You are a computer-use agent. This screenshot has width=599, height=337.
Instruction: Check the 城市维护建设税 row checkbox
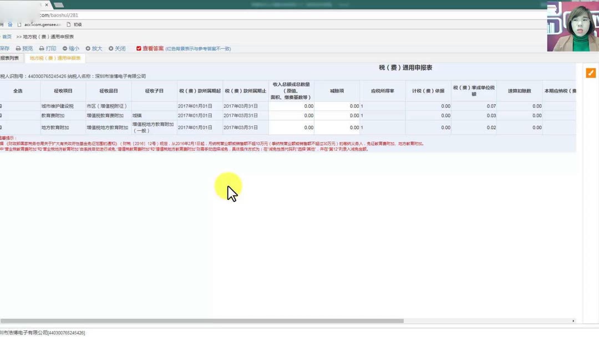coord(1,105)
